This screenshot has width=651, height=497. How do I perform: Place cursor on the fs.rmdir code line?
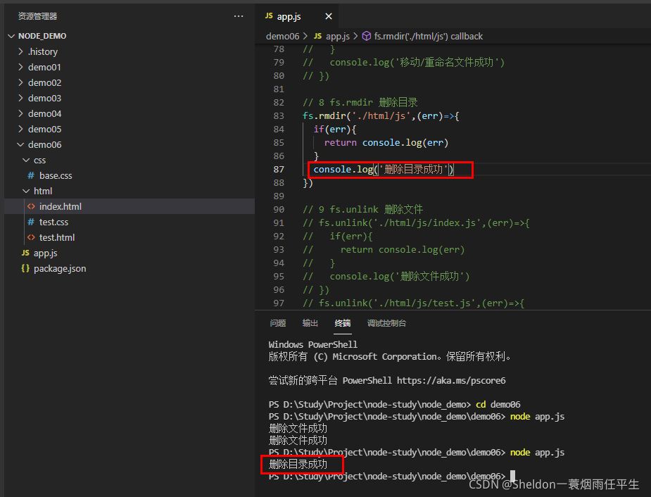pyautogui.click(x=381, y=116)
